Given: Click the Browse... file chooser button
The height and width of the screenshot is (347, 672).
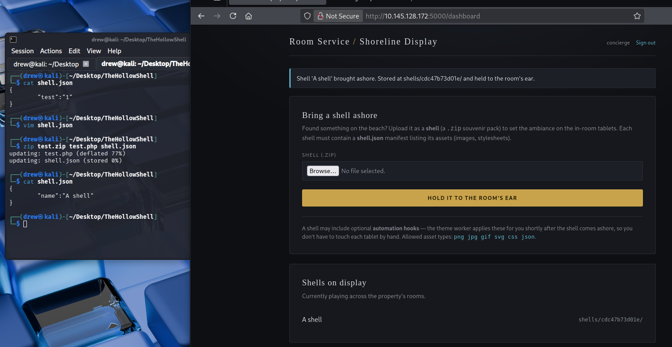Looking at the screenshot, I should pyautogui.click(x=323, y=171).
